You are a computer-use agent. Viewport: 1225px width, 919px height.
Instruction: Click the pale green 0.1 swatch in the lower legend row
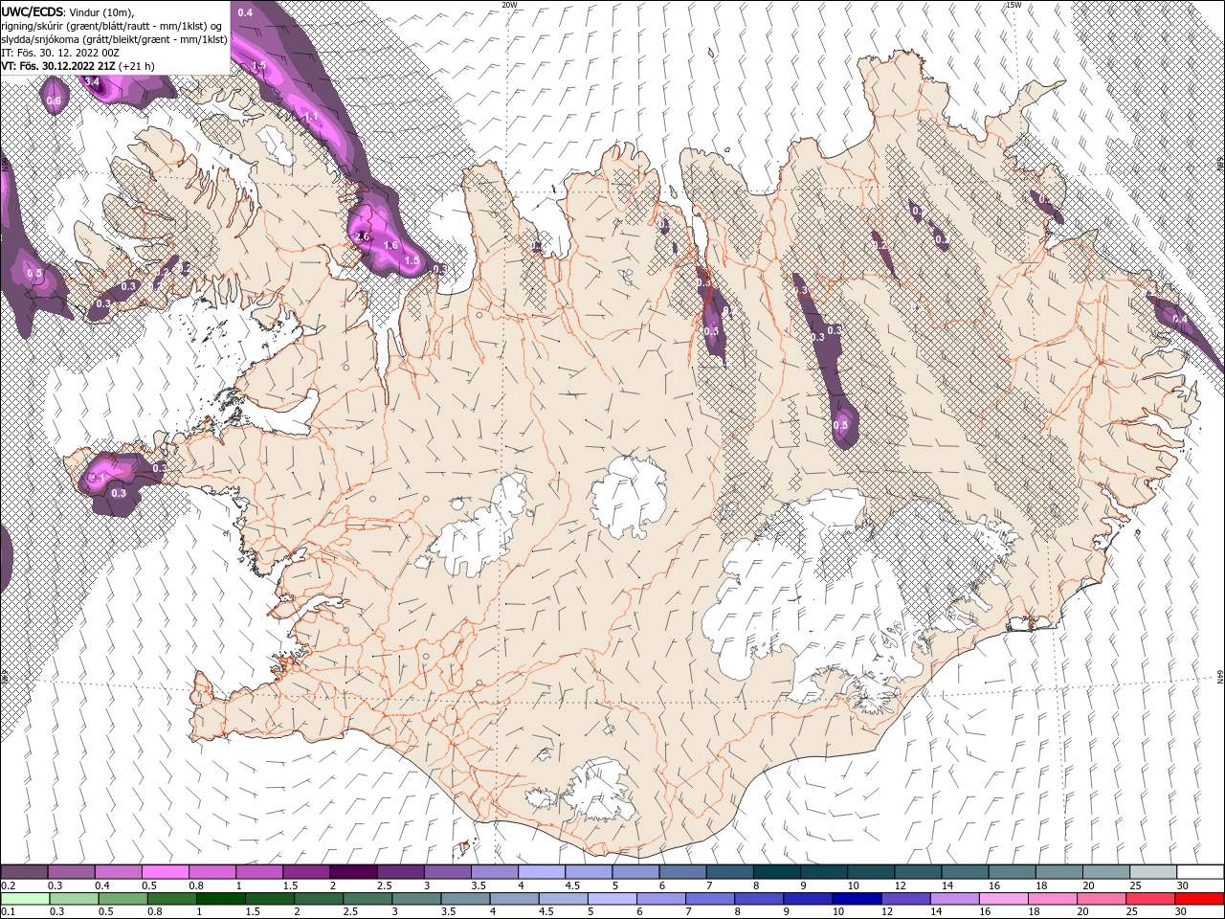click(x=25, y=898)
